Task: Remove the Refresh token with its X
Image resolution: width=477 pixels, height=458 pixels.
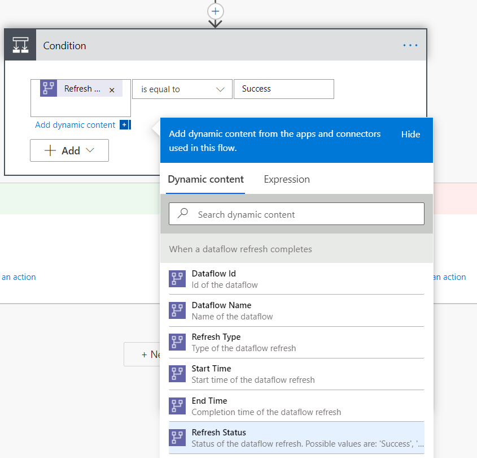Action: point(112,90)
